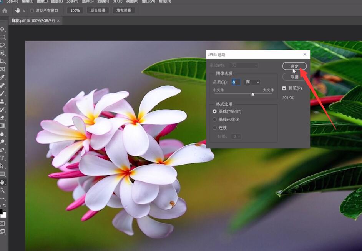The image size is (362, 251).
Task: Select the Eraser tool
Action: coord(2,118)
